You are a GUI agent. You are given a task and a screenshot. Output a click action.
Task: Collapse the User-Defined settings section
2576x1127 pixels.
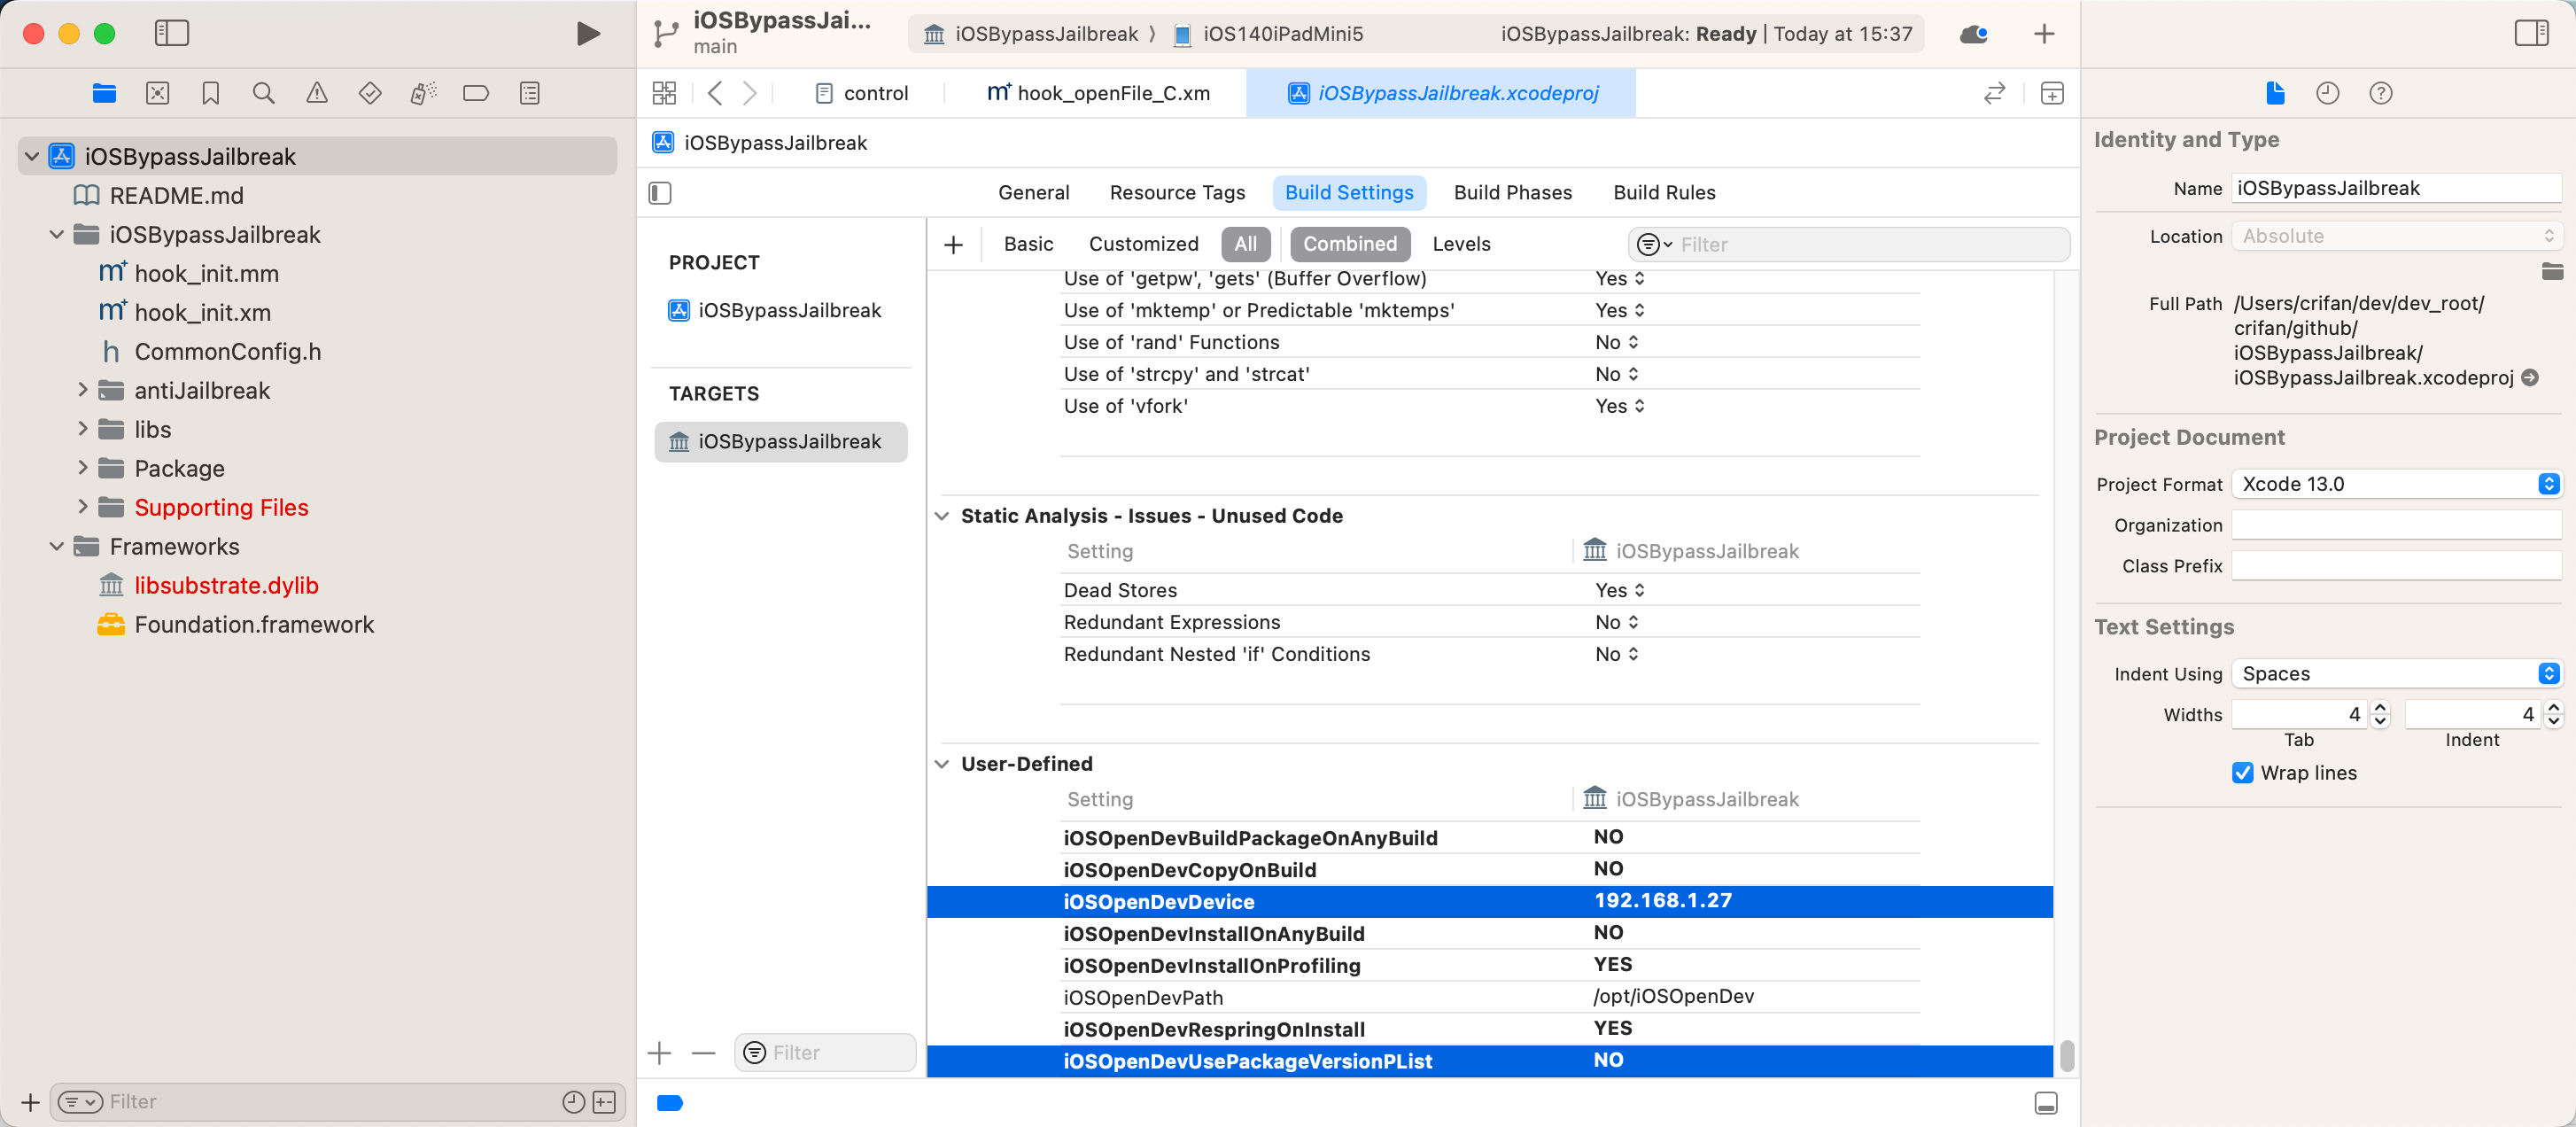942,764
